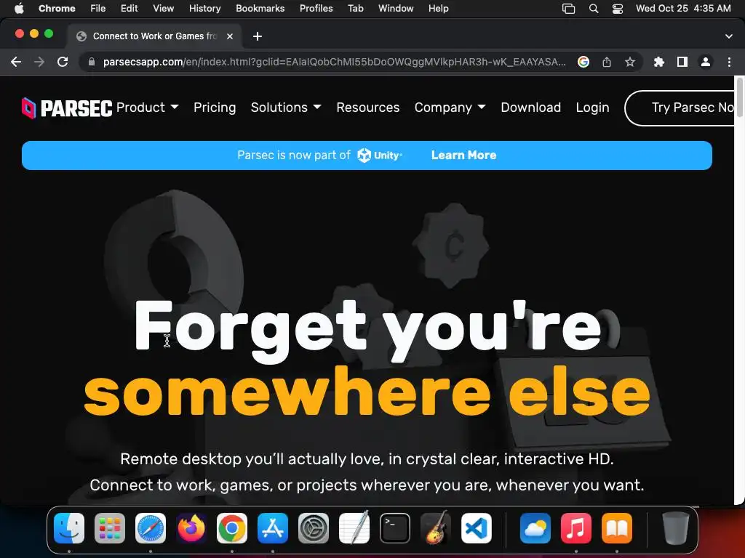The width and height of the screenshot is (745, 558).
Task: Click the date and time in the menu bar
Action: [x=683, y=8]
